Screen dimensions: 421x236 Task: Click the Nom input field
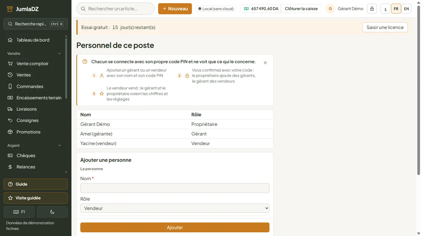175,188
